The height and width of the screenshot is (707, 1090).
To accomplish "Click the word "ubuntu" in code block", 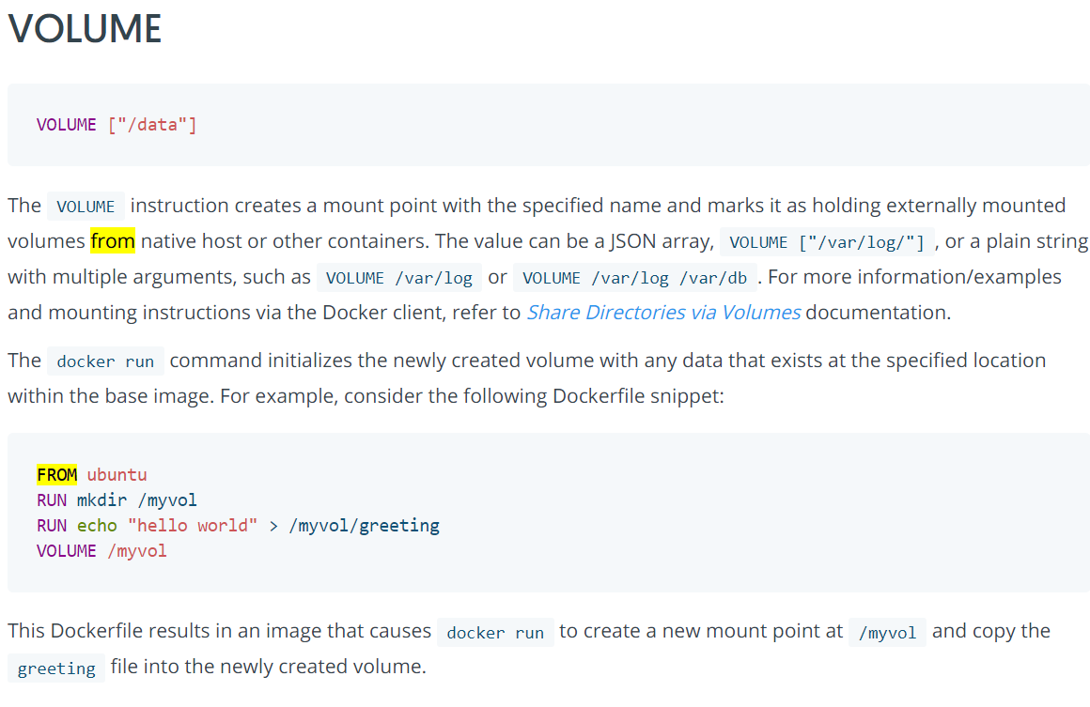I will click(117, 475).
